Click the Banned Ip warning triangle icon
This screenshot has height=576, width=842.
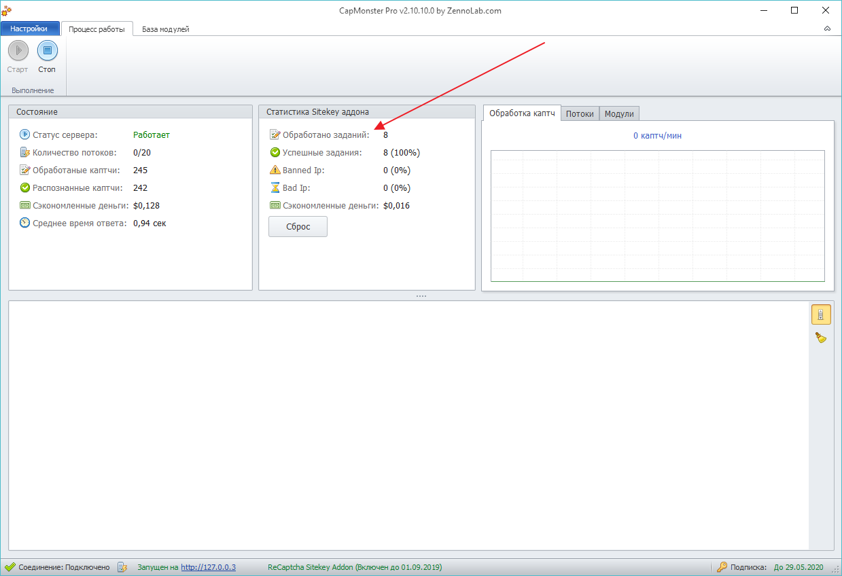[275, 170]
